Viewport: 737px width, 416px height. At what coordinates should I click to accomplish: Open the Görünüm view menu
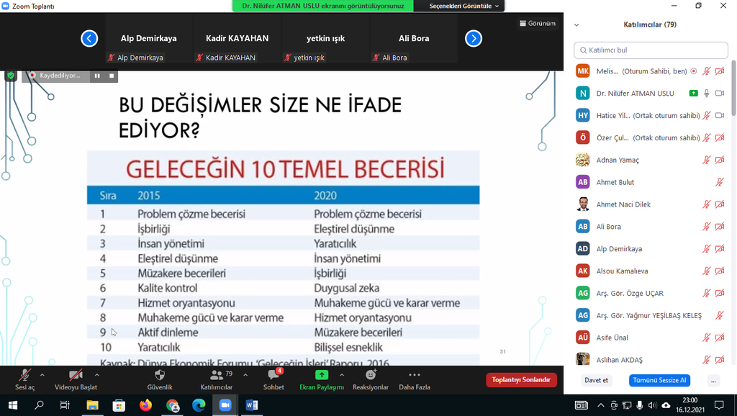click(537, 23)
